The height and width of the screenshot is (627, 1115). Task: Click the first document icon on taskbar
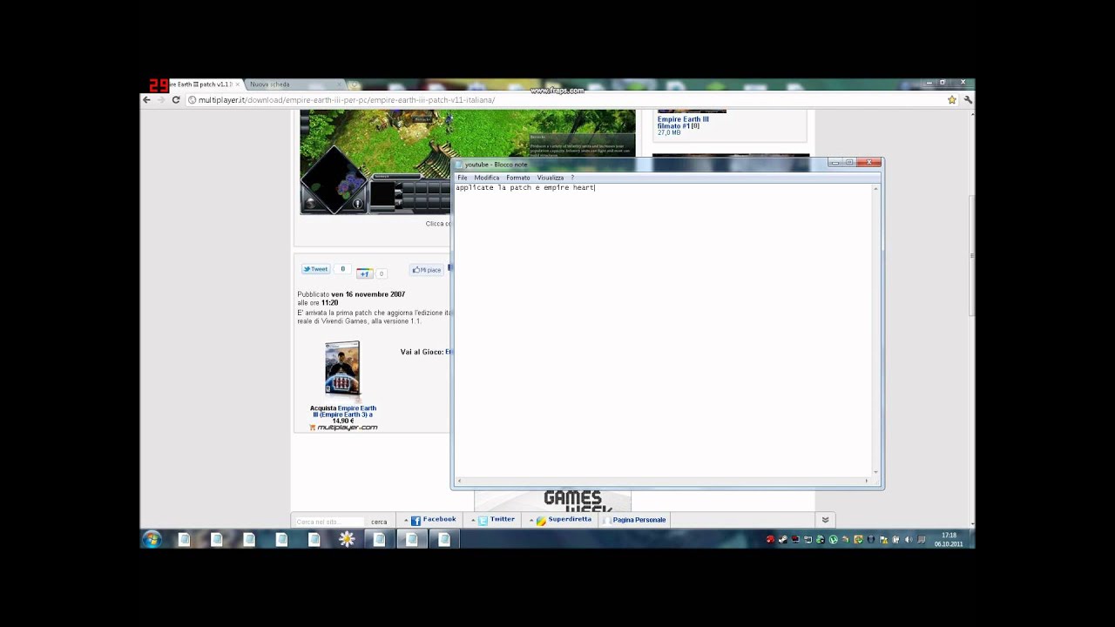[x=184, y=540]
